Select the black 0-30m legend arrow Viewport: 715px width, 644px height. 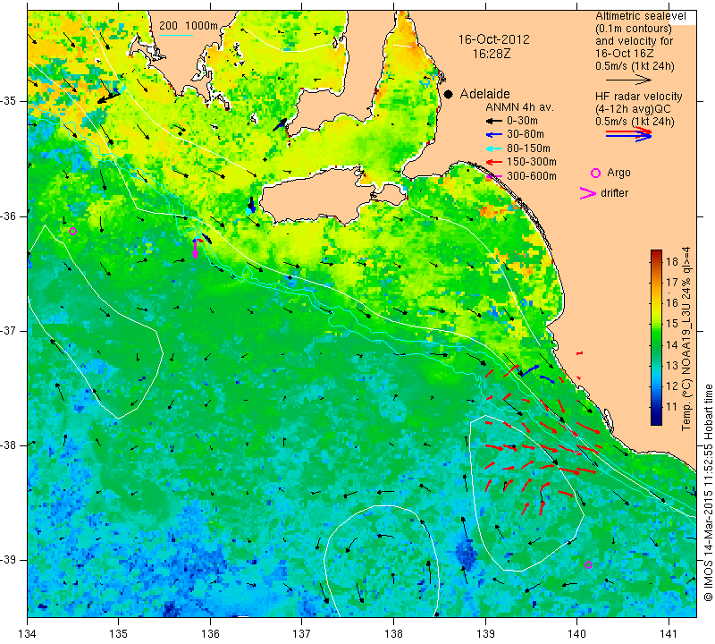[x=493, y=121]
